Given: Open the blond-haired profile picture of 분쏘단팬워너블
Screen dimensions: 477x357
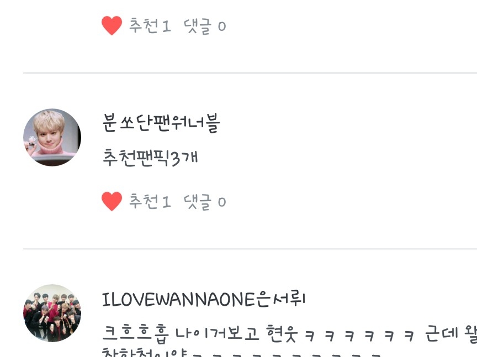Looking at the screenshot, I should [52, 137].
